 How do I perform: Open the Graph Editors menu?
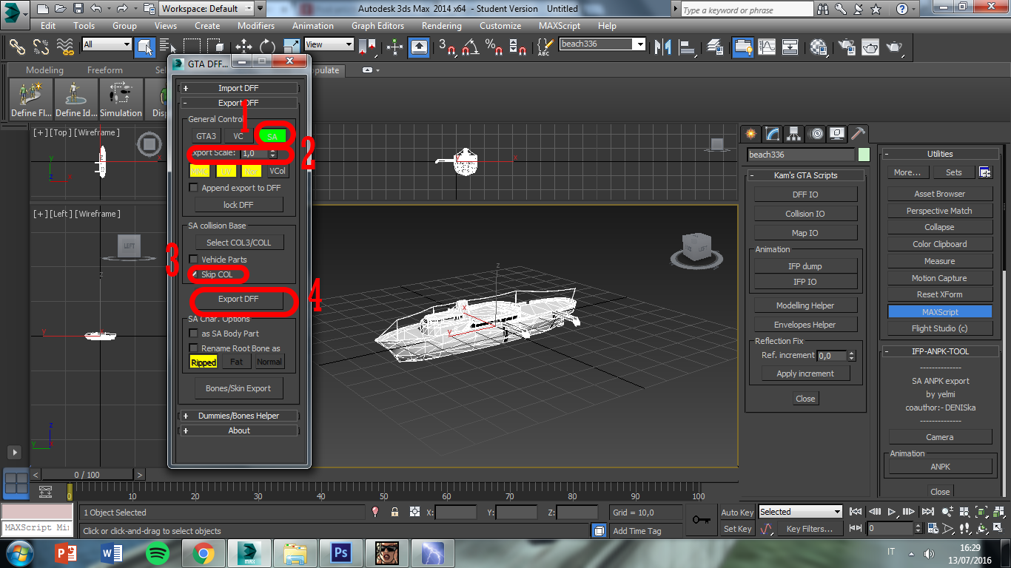click(x=377, y=25)
